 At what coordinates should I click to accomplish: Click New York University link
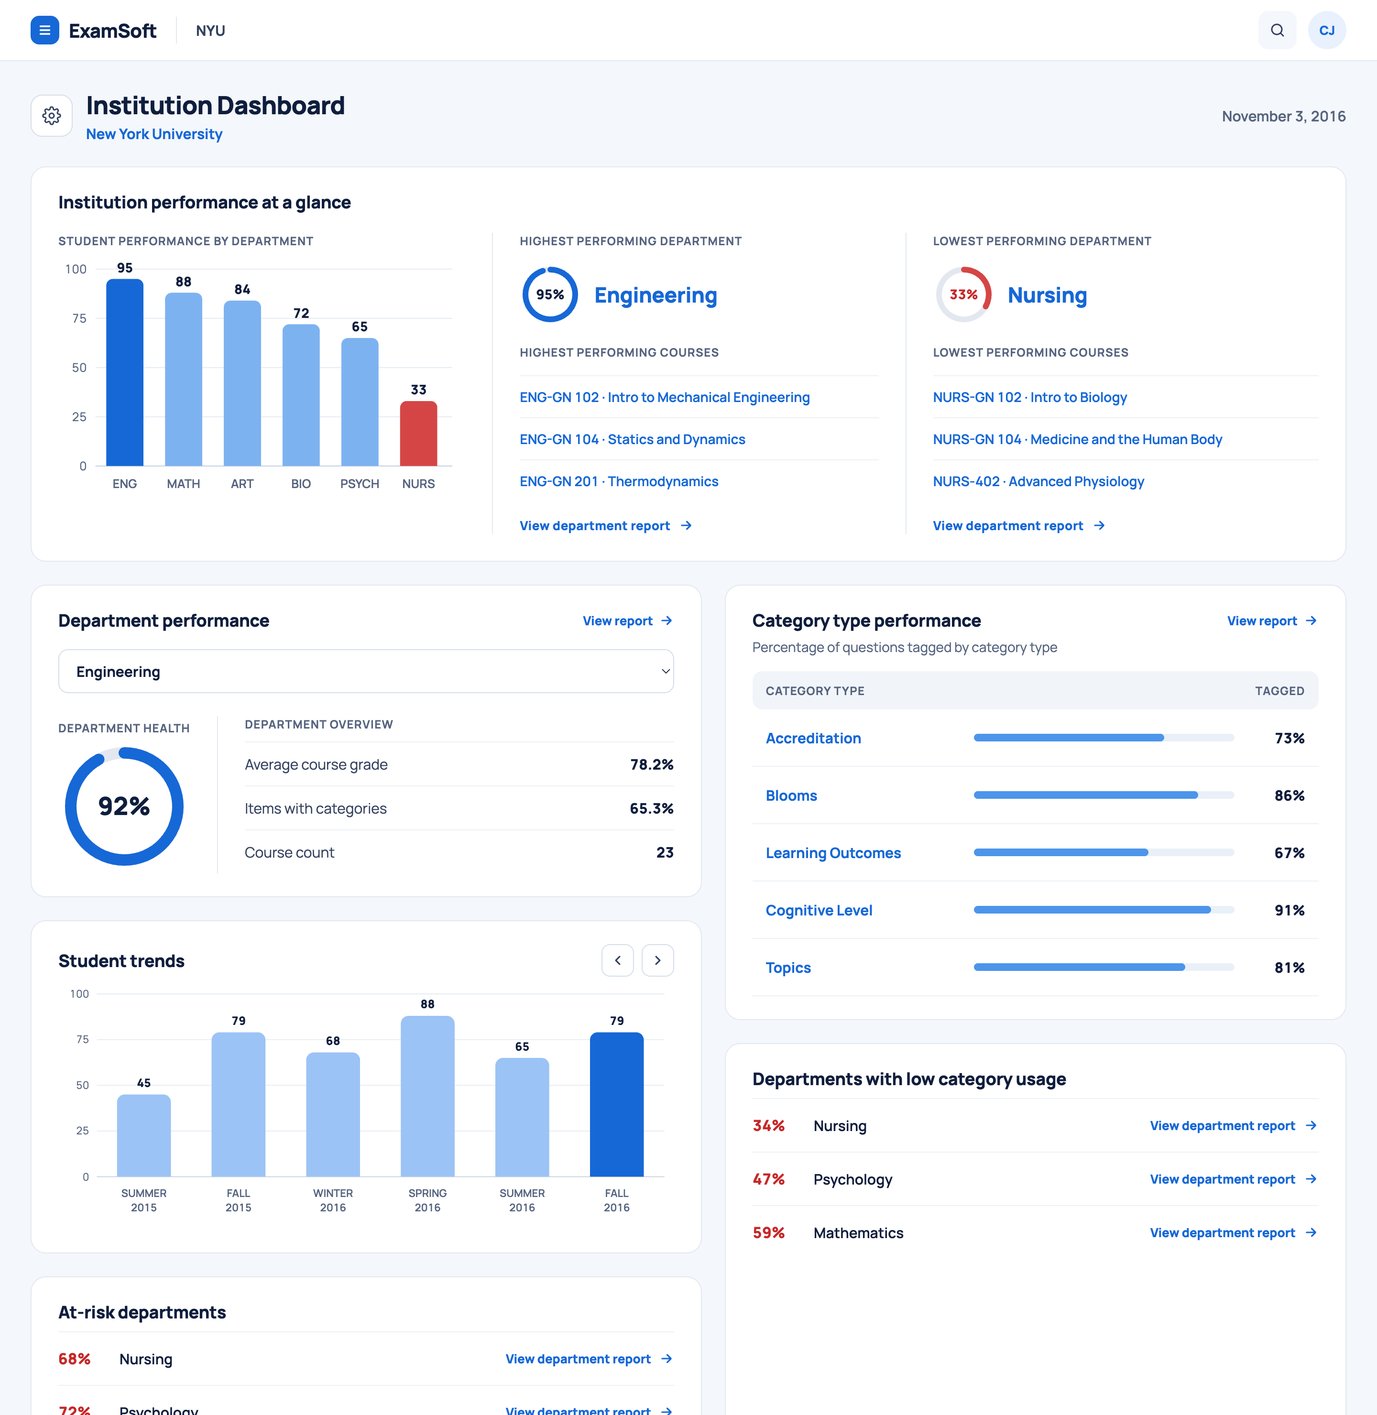[x=154, y=134]
